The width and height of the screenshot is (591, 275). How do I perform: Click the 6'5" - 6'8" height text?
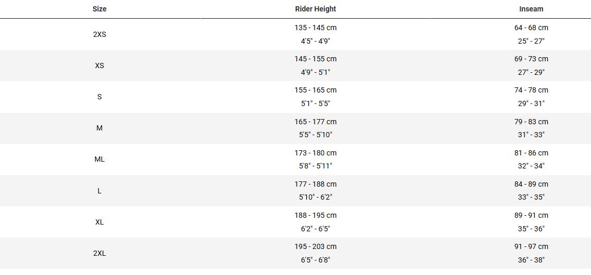click(316, 260)
